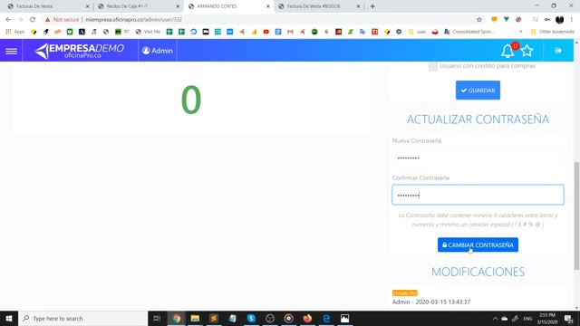Open the Apps bookmarks shortcut
This screenshot has width=580, height=326.
point(14,32)
